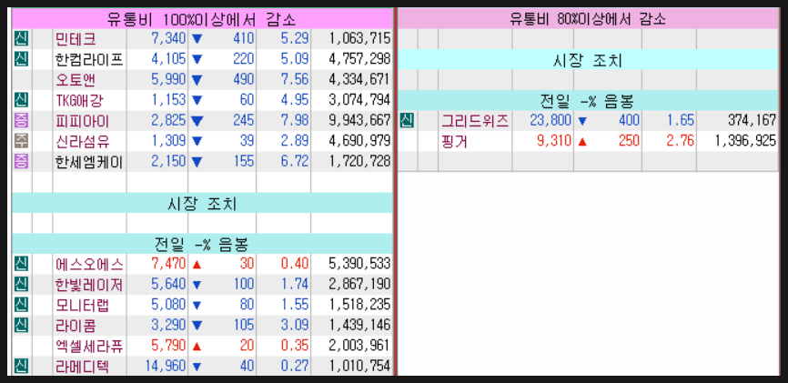Select stock name 피피아이
Viewport: 788px width, 383px height.
[83, 121]
